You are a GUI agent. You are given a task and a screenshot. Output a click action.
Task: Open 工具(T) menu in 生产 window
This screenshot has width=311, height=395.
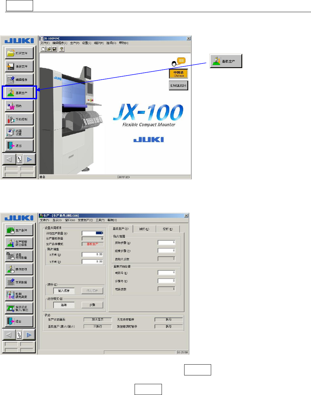(x=100, y=220)
